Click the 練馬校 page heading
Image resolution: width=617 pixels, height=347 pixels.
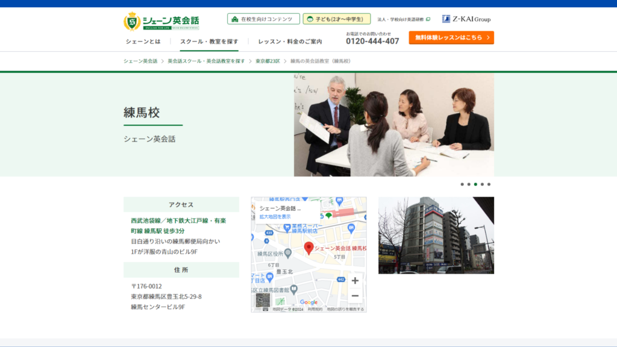click(142, 113)
